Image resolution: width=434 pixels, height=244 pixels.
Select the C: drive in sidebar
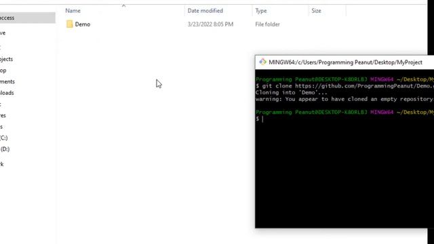pyautogui.click(x=4, y=138)
